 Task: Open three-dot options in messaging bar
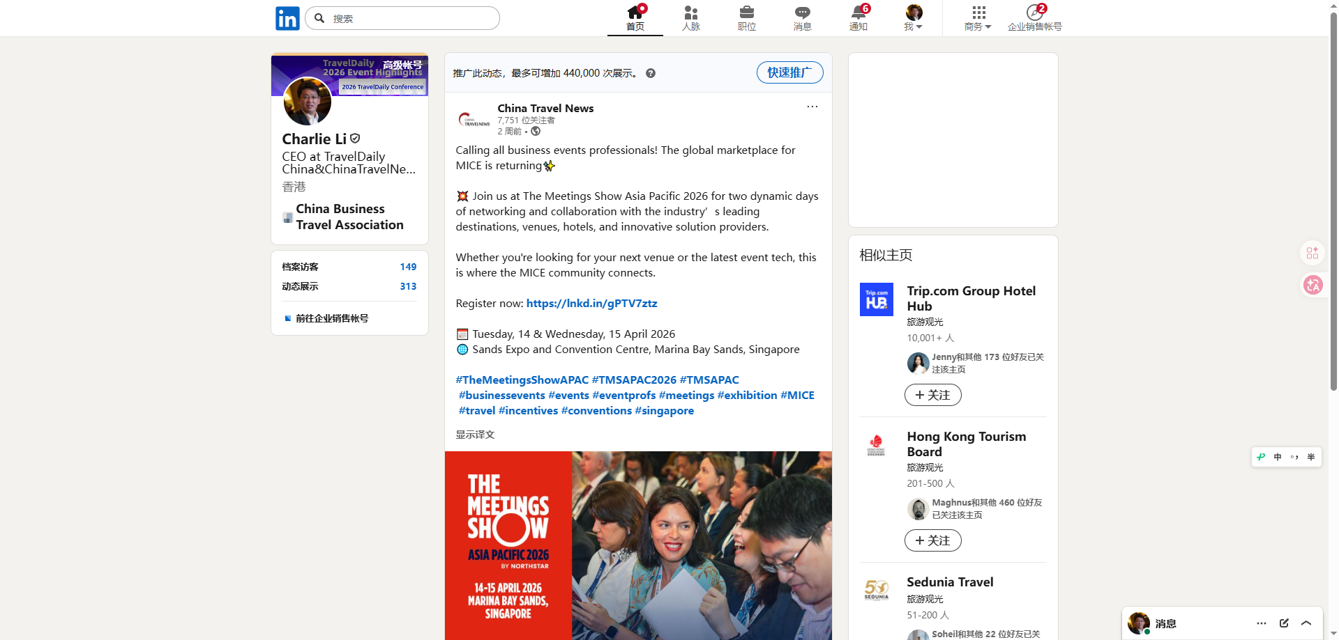click(x=1262, y=623)
